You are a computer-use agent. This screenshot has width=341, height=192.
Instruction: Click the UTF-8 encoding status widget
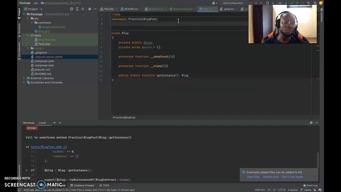(x=282, y=190)
